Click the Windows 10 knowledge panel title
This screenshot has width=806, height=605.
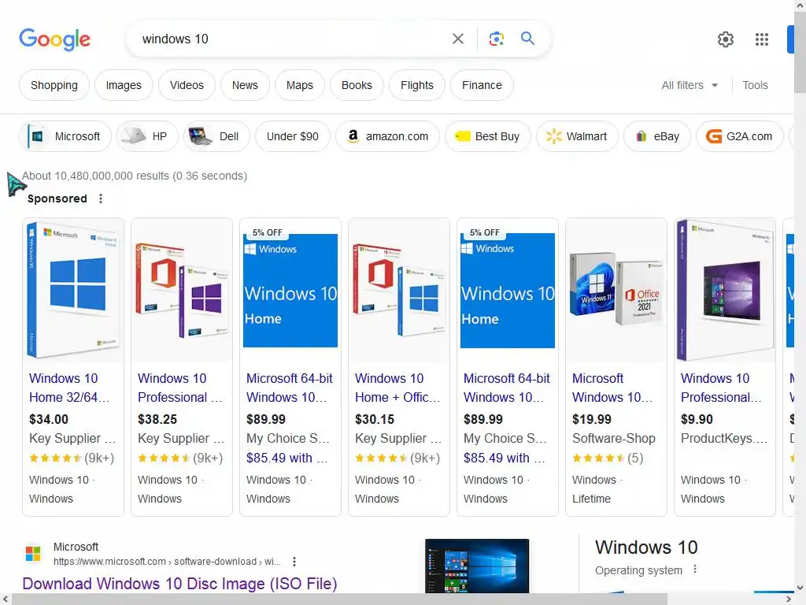(646, 547)
